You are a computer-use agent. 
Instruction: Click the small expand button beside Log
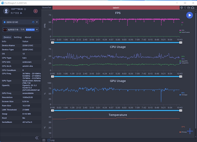(x=44, y=140)
